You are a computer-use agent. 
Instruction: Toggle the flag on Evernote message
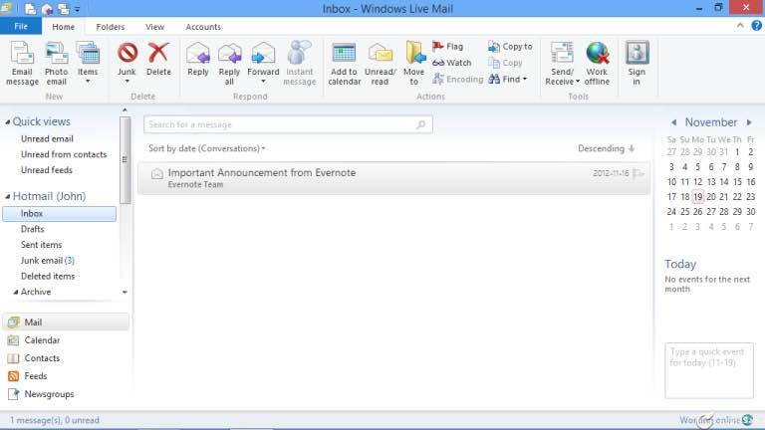(638, 173)
